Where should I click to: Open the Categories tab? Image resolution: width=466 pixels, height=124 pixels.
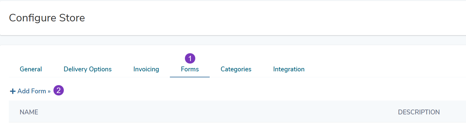(x=236, y=69)
